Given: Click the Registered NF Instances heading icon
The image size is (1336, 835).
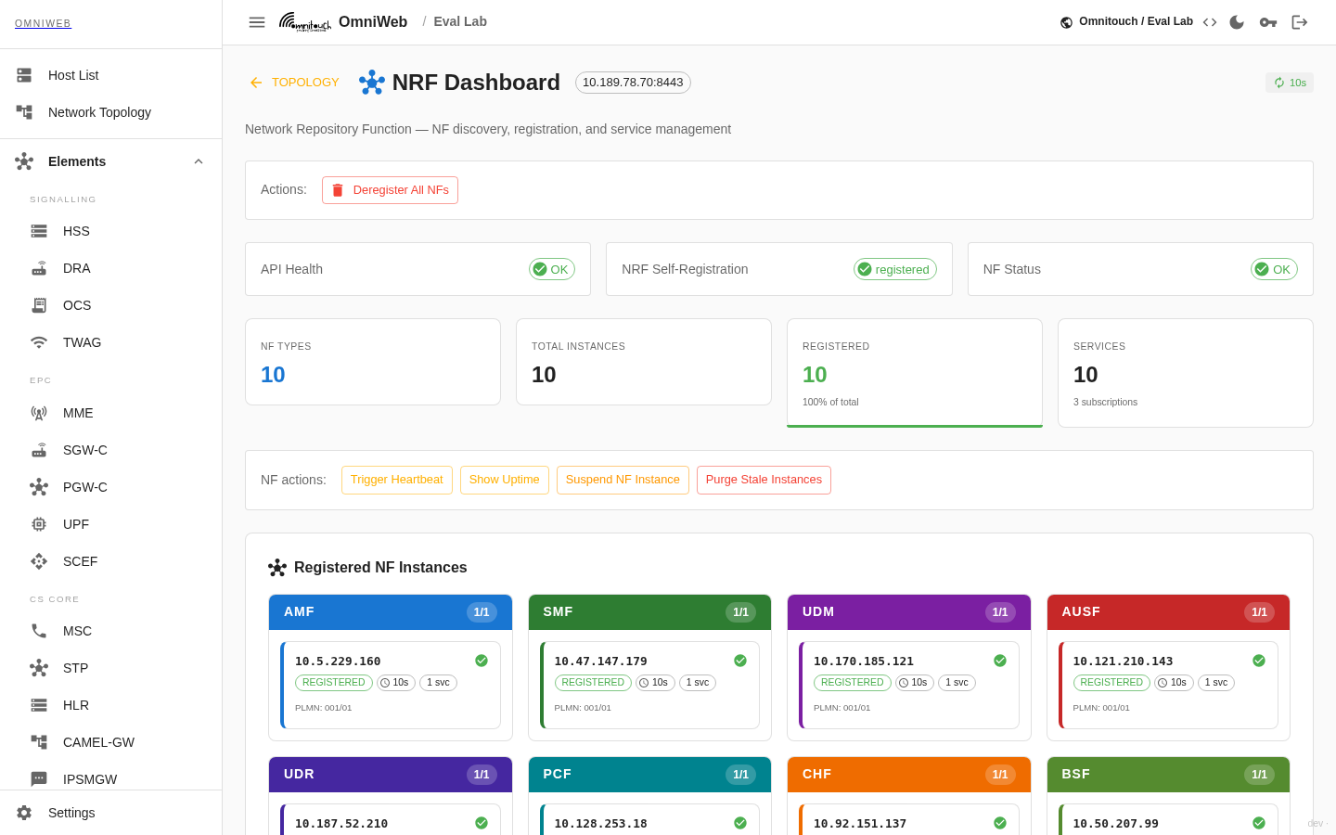Looking at the screenshot, I should (x=277, y=568).
